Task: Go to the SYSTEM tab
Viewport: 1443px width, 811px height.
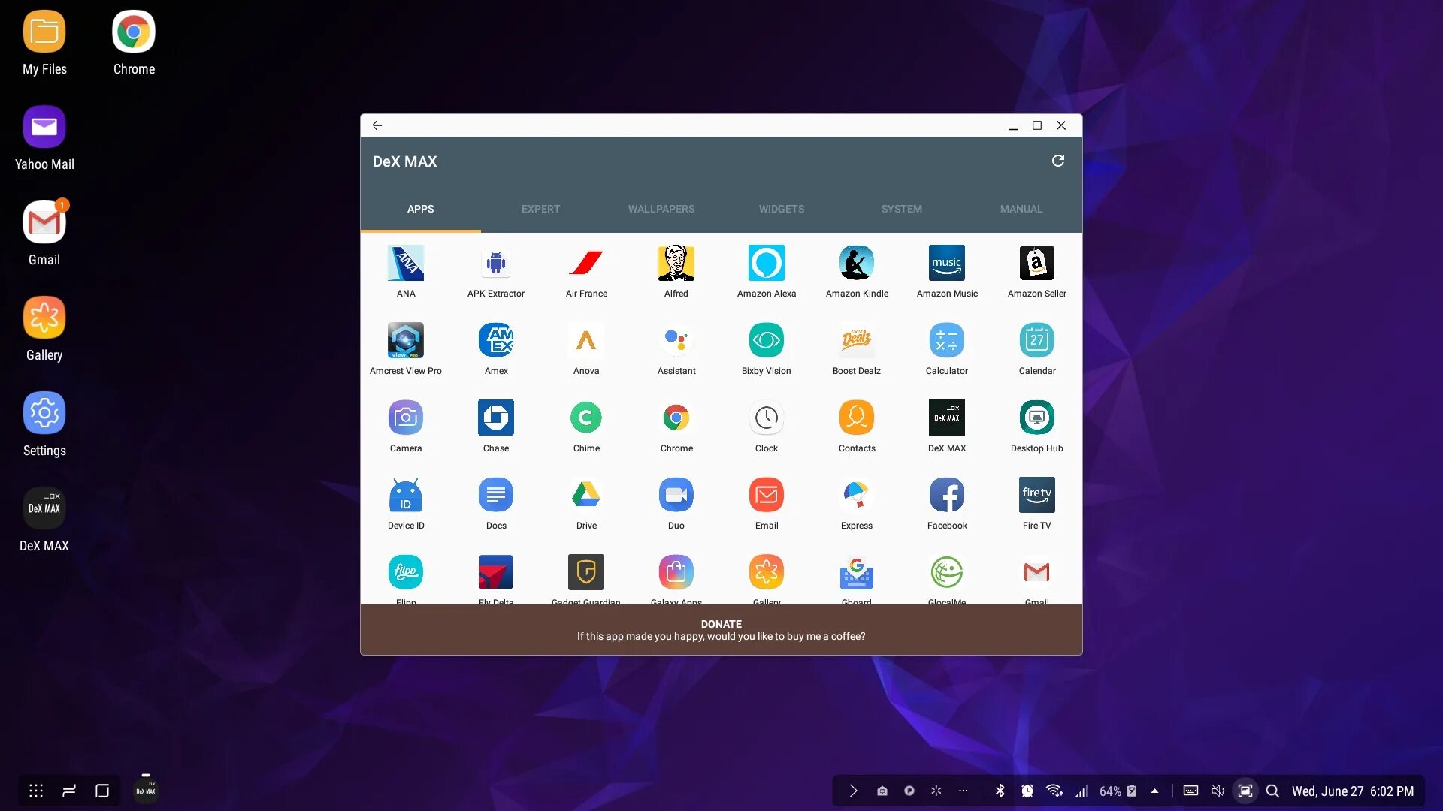Action: pos(901,209)
